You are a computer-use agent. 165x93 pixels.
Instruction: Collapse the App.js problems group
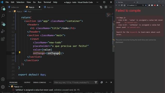pyautogui.click(x=9, y=87)
